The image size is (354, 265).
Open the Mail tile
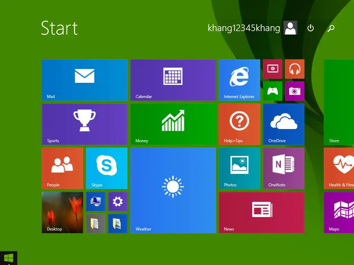[85, 80]
